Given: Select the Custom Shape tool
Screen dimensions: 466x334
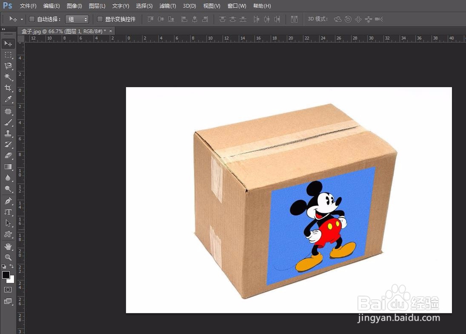Looking at the screenshot, I should [8, 234].
